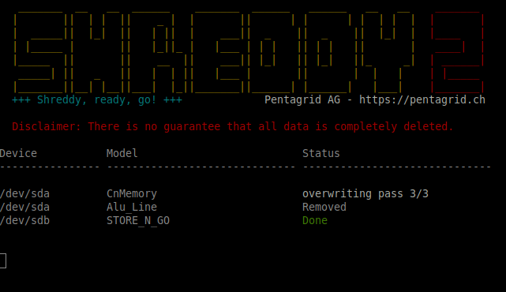Image resolution: width=506 pixels, height=292 pixels.
Task: Click the STORE_N_GO model name
Action: pyautogui.click(x=138, y=221)
